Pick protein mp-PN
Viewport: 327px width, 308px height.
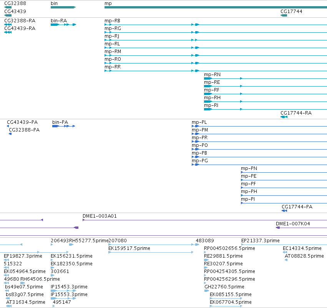tap(249, 168)
